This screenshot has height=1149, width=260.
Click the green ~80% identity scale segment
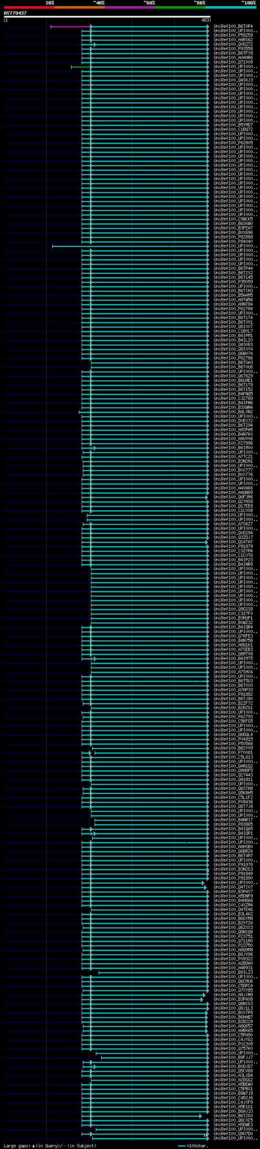pyautogui.click(x=180, y=7)
